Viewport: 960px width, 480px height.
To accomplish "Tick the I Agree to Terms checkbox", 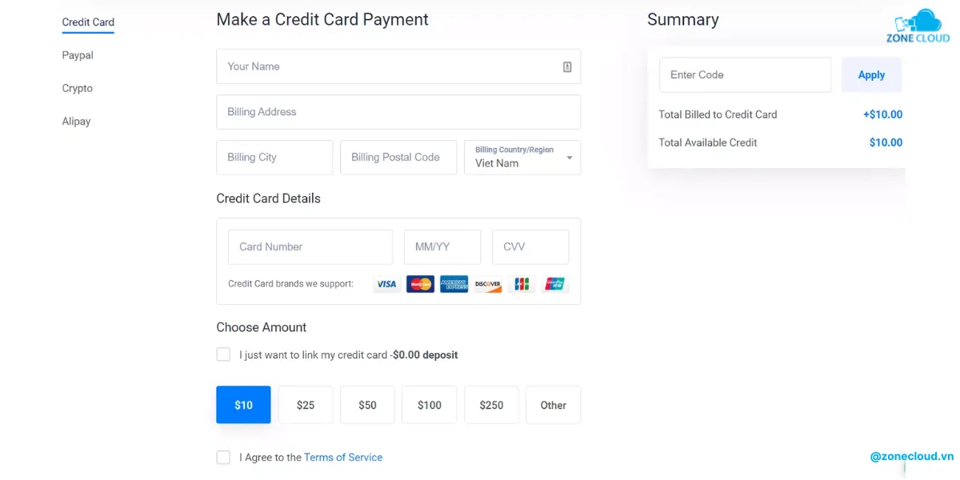I will click(223, 458).
